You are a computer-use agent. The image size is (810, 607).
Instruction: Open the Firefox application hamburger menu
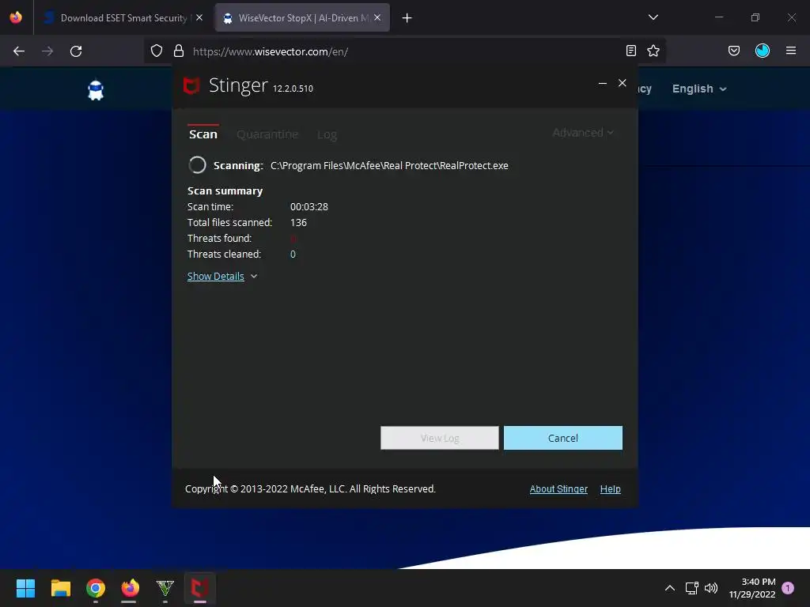coord(791,51)
